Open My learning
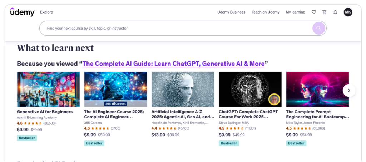 pyautogui.click(x=295, y=12)
